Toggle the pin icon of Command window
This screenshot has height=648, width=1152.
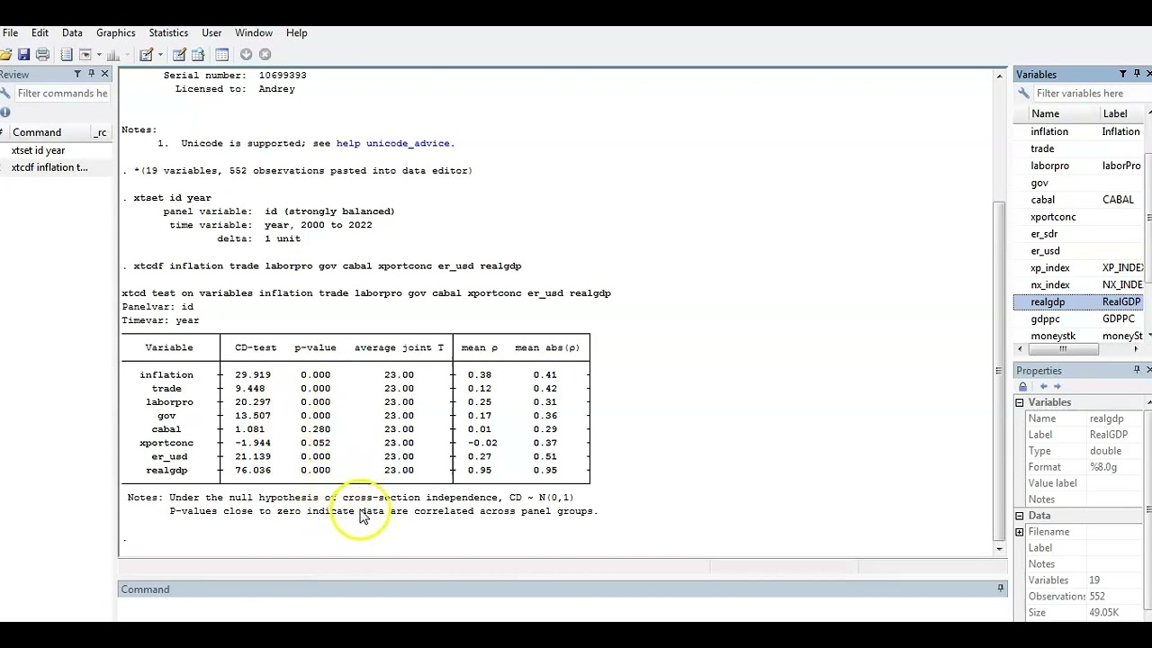[x=1000, y=589]
